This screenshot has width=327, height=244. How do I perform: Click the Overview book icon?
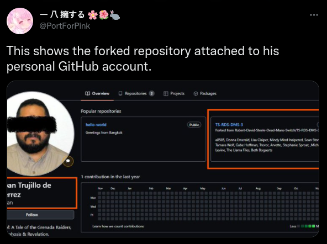coord(88,93)
